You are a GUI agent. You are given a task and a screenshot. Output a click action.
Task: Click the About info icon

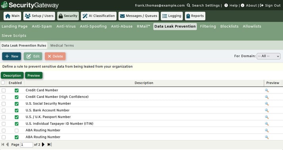pyautogui.click(x=243, y=6)
